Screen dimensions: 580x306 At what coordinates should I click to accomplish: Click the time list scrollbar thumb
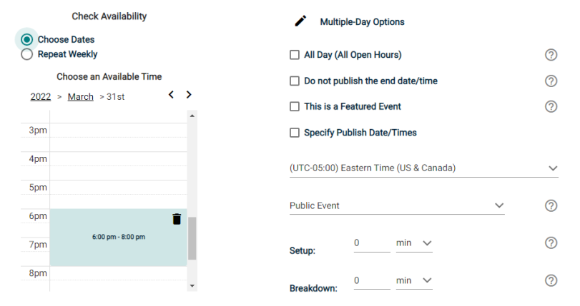tap(192, 238)
